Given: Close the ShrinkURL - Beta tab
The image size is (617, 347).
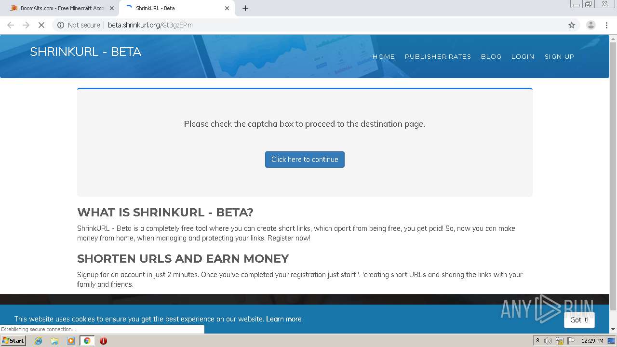Looking at the screenshot, I should point(227,8).
